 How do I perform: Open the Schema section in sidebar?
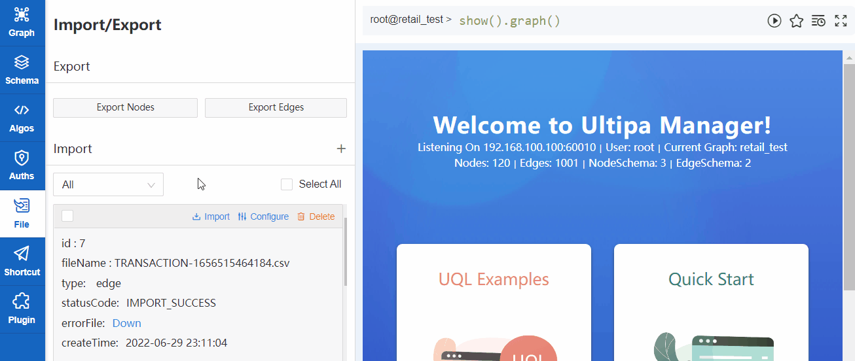coord(22,71)
